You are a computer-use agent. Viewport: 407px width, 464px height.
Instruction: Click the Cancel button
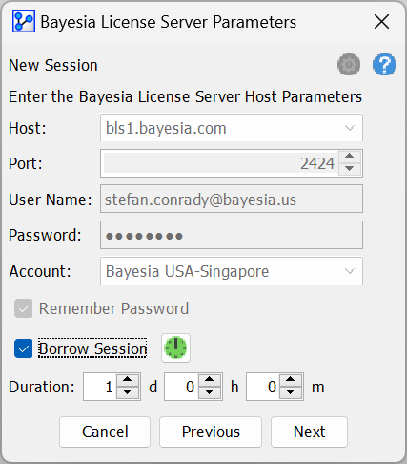[x=105, y=432]
